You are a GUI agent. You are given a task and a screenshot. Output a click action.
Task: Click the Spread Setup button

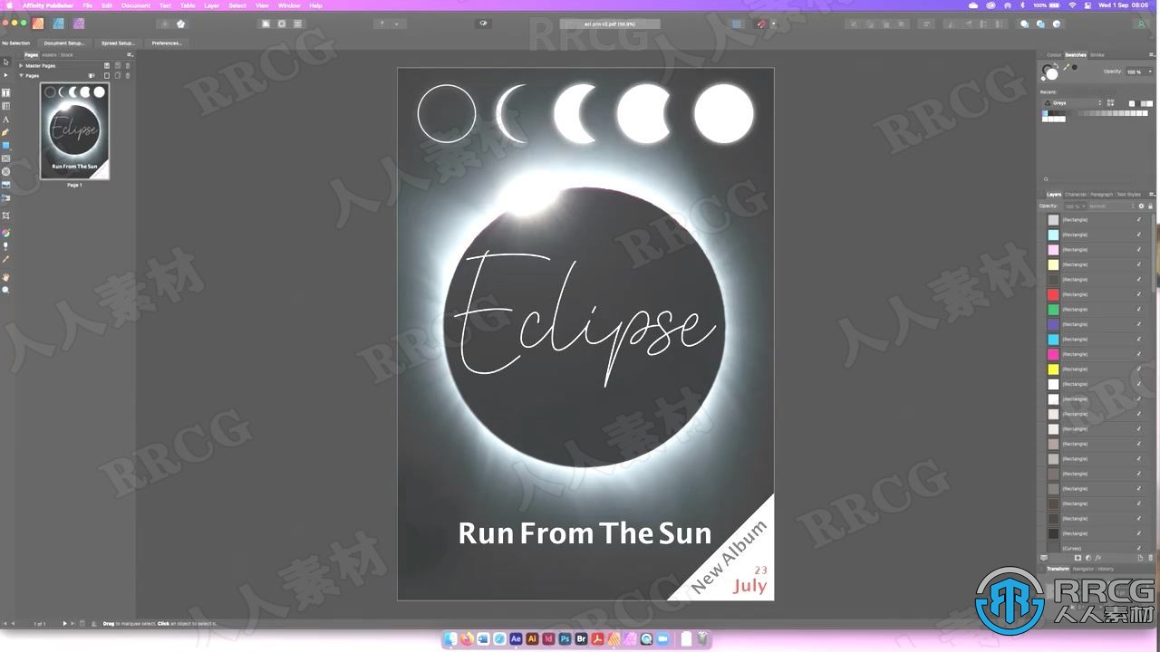[x=118, y=43]
